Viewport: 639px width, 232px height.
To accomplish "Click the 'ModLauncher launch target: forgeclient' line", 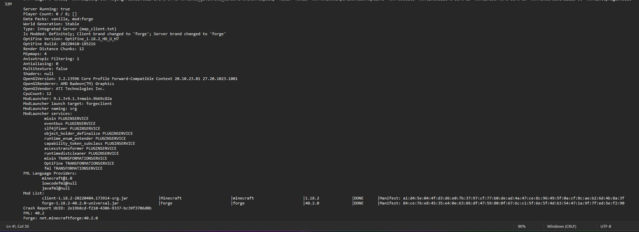I will (68, 104).
